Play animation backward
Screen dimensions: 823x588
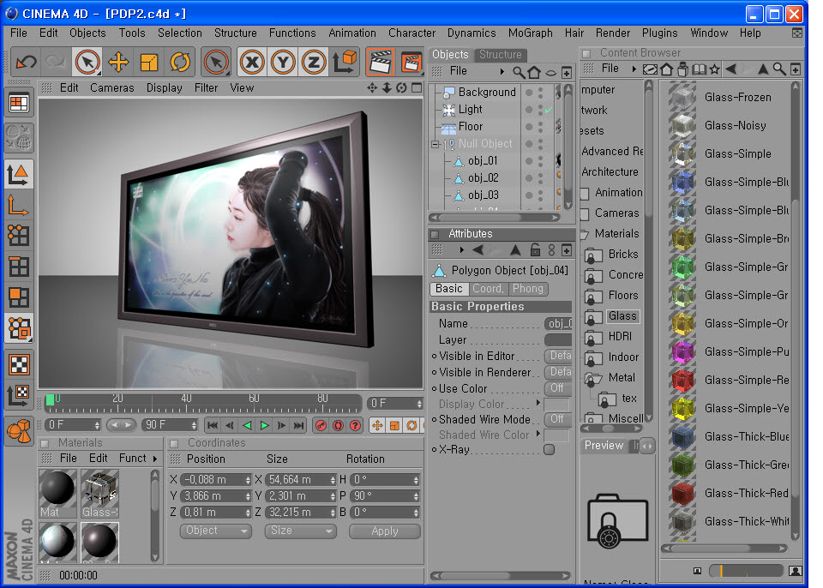[x=248, y=426]
